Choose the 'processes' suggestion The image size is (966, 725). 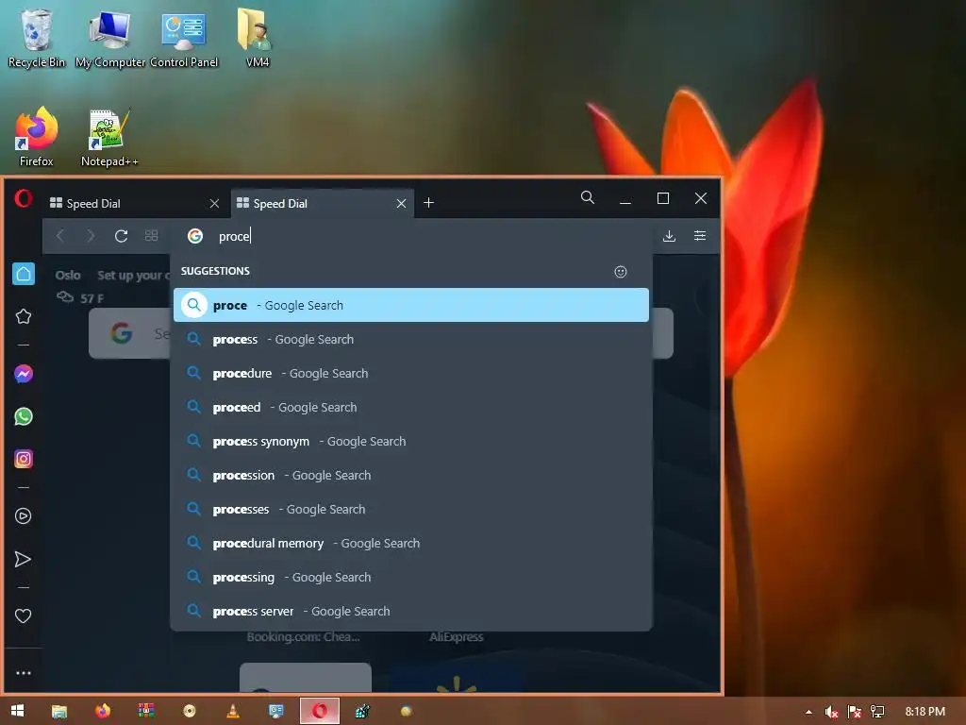[x=411, y=509]
